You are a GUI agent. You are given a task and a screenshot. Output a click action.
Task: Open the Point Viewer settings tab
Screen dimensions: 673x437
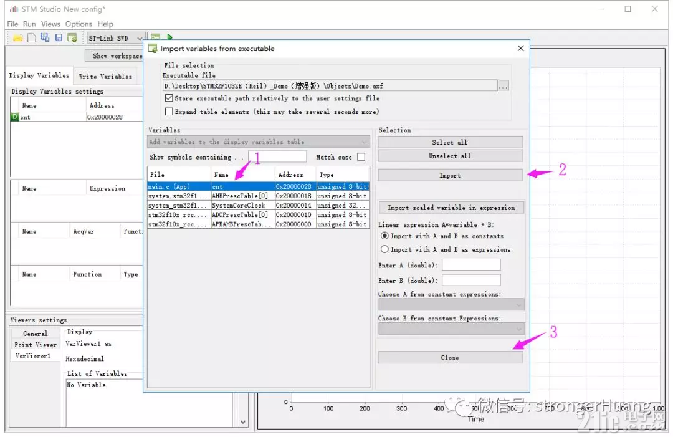[35, 345]
